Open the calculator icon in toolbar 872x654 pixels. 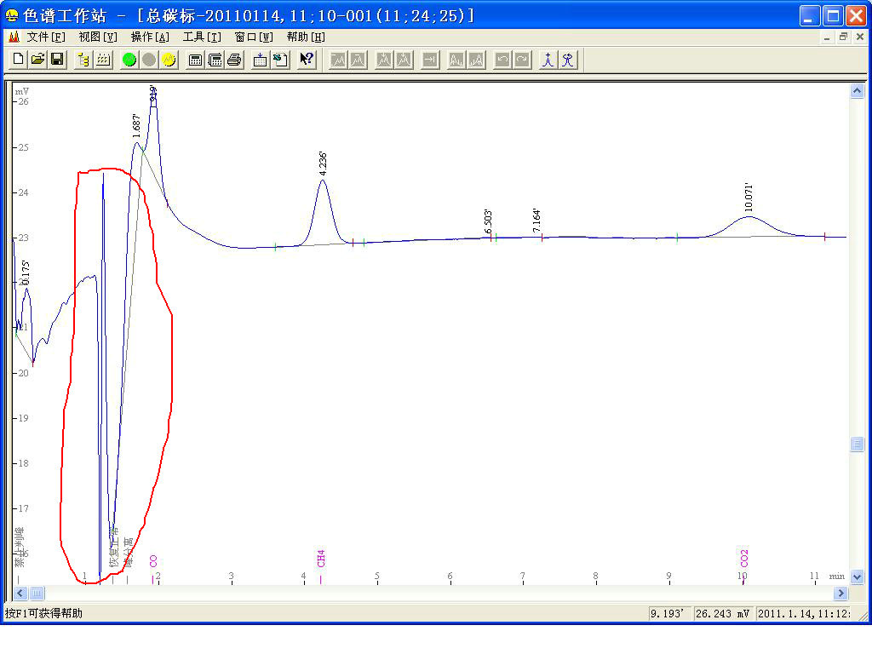coord(195,60)
